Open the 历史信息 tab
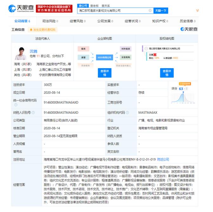This screenshot has width=213, height=212. coord(188,21)
